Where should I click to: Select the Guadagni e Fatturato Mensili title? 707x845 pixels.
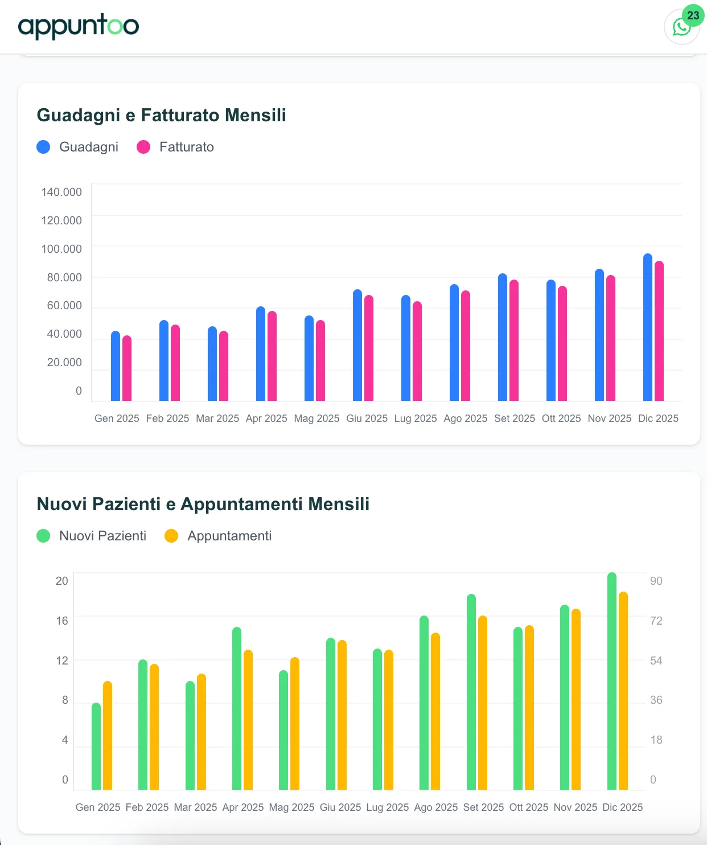pos(162,114)
